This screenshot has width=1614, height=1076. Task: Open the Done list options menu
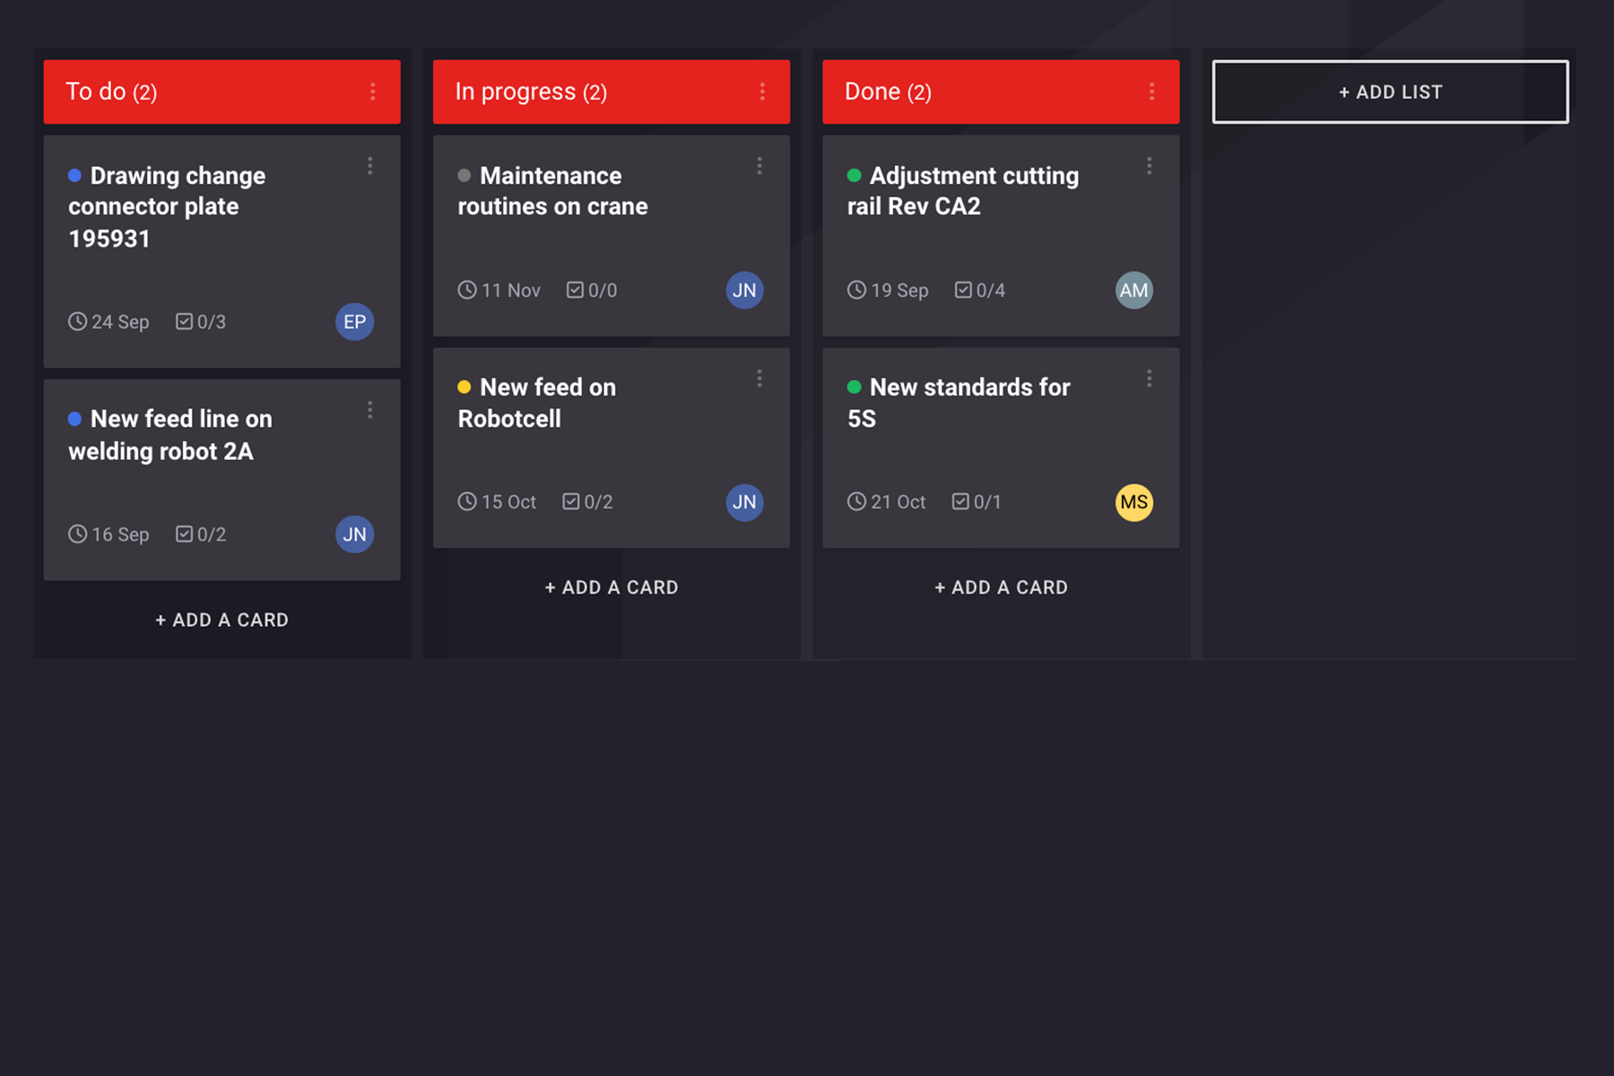[x=1152, y=91]
